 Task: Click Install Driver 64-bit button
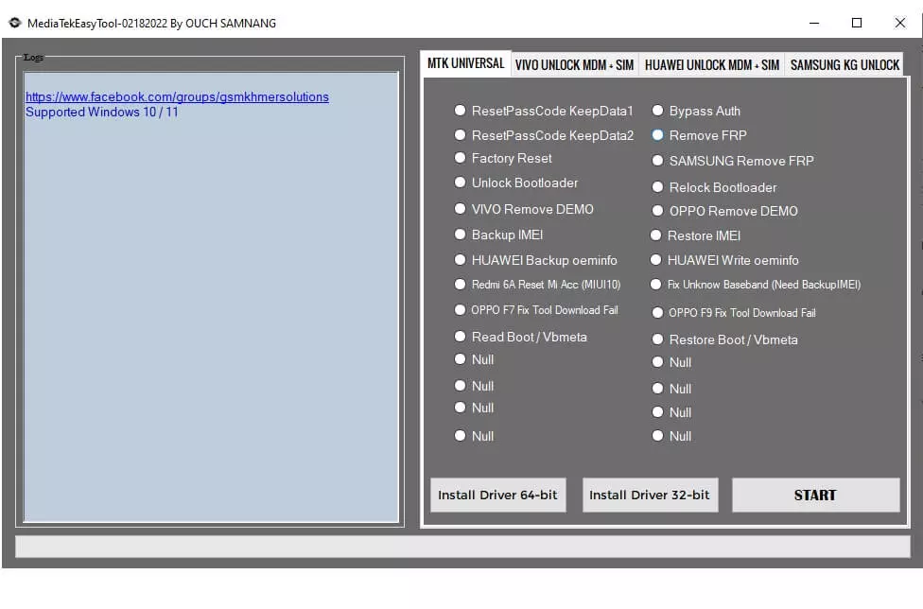497,495
